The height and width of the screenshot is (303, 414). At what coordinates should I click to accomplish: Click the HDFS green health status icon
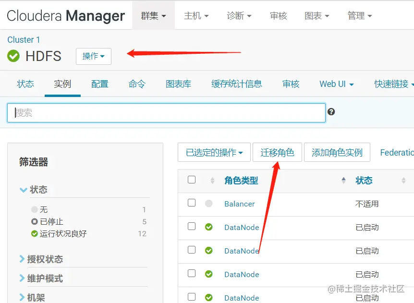[13, 56]
